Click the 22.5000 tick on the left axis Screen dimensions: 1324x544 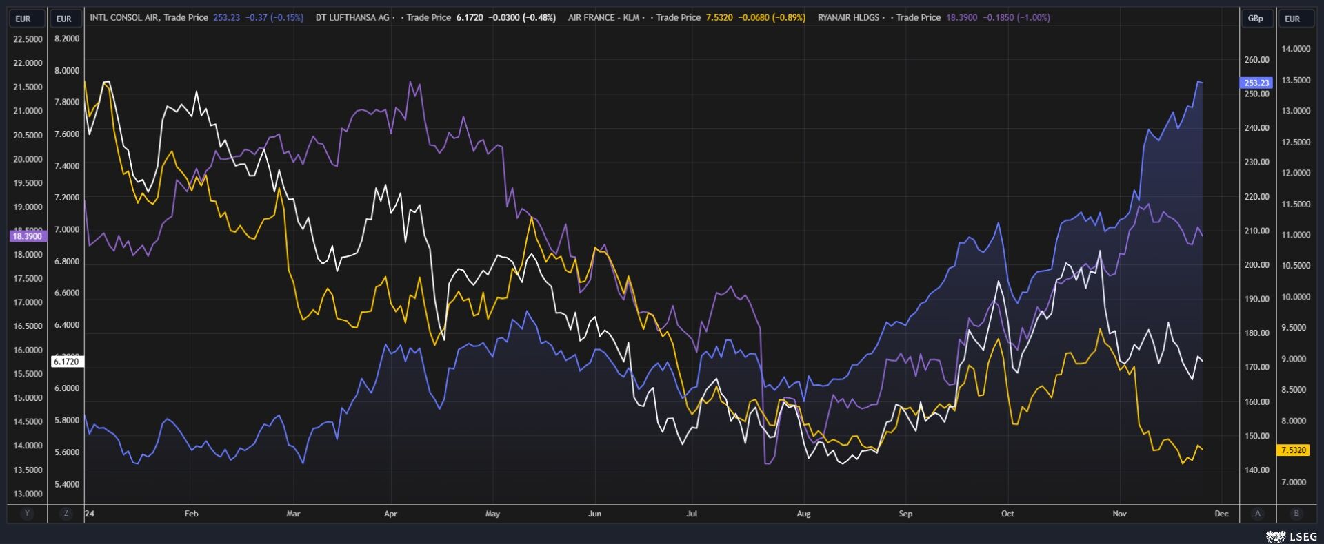click(28, 39)
